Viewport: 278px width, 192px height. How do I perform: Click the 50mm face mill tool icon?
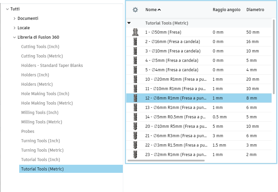point(135,32)
